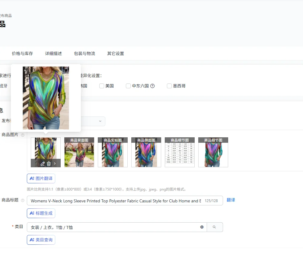
Task: Click help icon beside 商品图片 label
Action: click(23, 135)
